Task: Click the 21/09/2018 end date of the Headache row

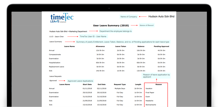Action: pos(102,101)
